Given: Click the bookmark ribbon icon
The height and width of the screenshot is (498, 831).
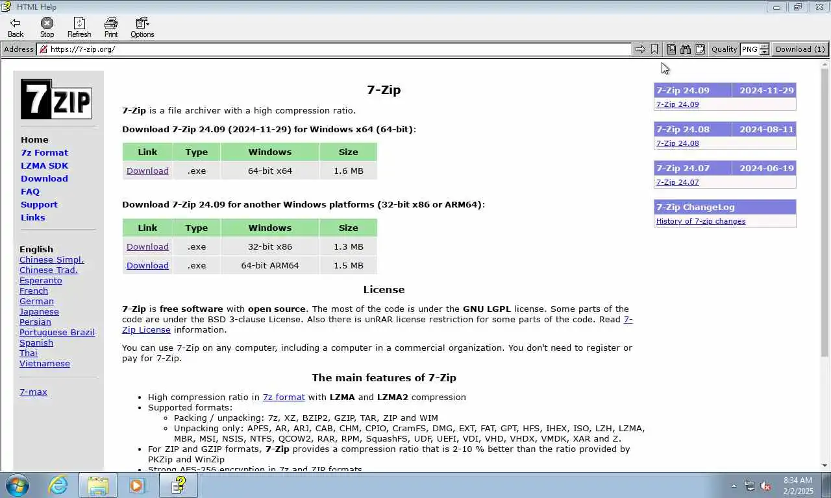Looking at the screenshot, I should click(654, 49).
